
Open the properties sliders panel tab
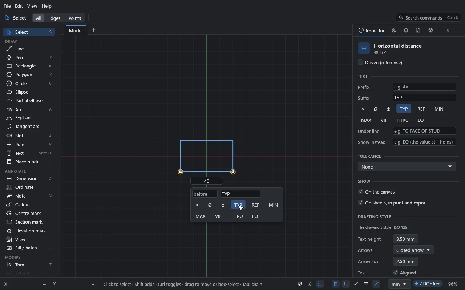click(394, 30)
